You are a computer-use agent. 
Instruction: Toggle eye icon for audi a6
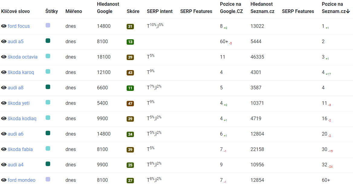pos(4,134)
